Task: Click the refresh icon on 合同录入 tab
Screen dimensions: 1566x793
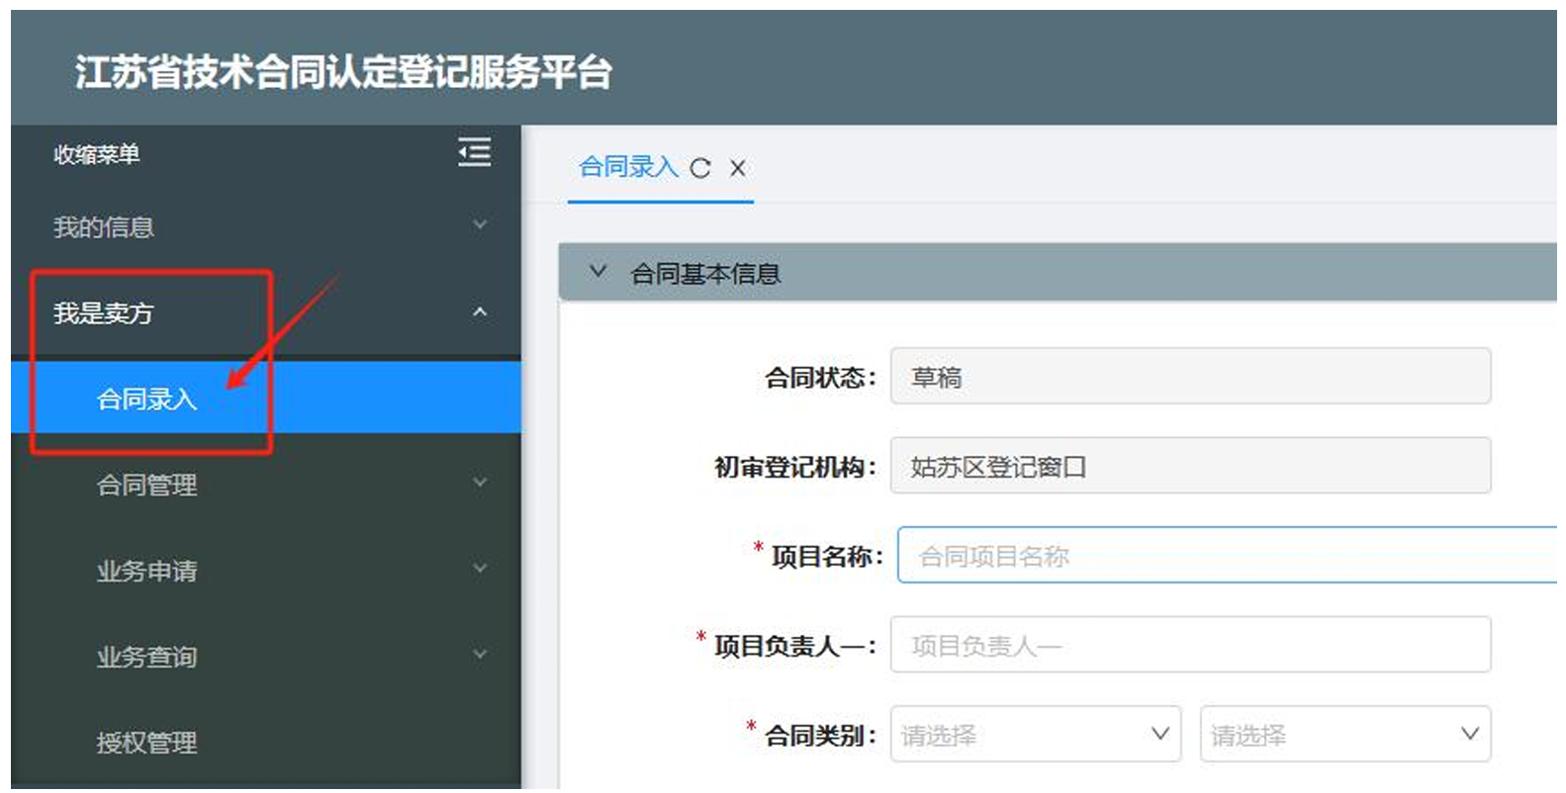Action: click(x=700, y=168)
